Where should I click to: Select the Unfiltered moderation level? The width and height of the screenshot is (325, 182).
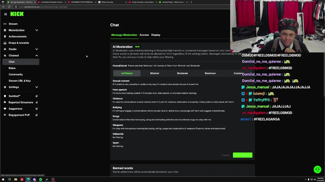(127, 73)
